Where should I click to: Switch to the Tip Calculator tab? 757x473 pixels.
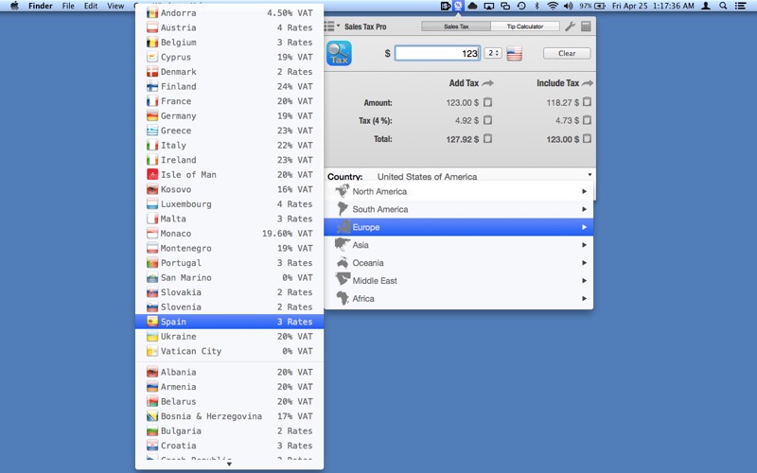[x=525, y=26]
